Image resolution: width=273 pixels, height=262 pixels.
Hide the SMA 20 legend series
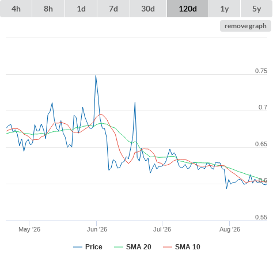point(139,247)
